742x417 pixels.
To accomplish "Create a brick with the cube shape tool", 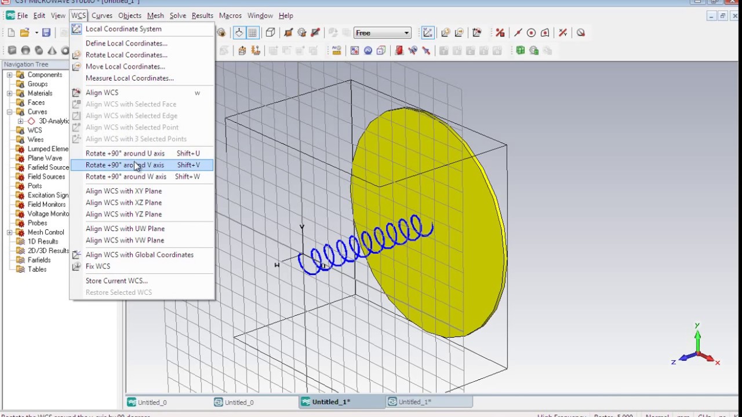I will [x=12, y=50].
